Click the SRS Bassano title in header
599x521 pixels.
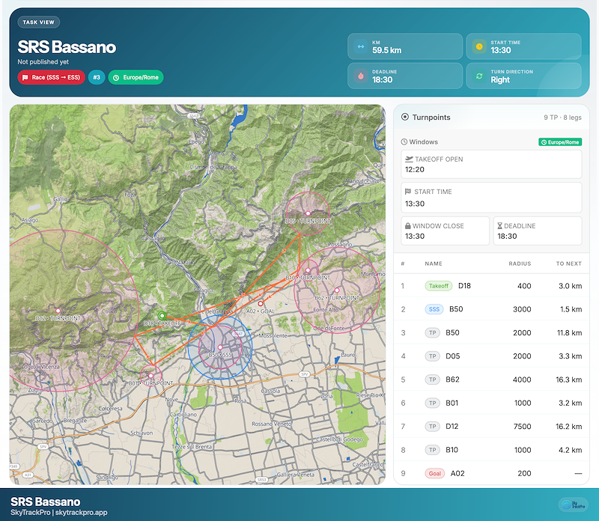click(67, 47)
